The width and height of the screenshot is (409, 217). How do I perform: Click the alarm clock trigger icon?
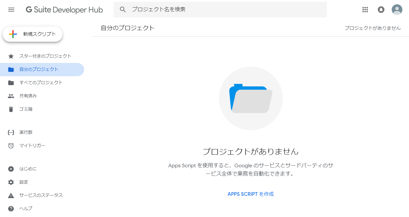pyautogui.click(x=11, y=146)
